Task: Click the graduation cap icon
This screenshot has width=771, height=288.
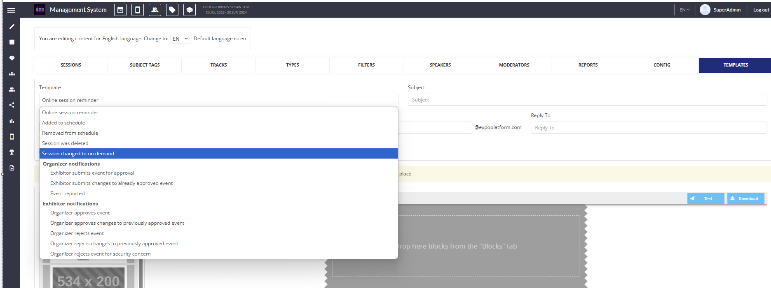Action: coord(189,10)
